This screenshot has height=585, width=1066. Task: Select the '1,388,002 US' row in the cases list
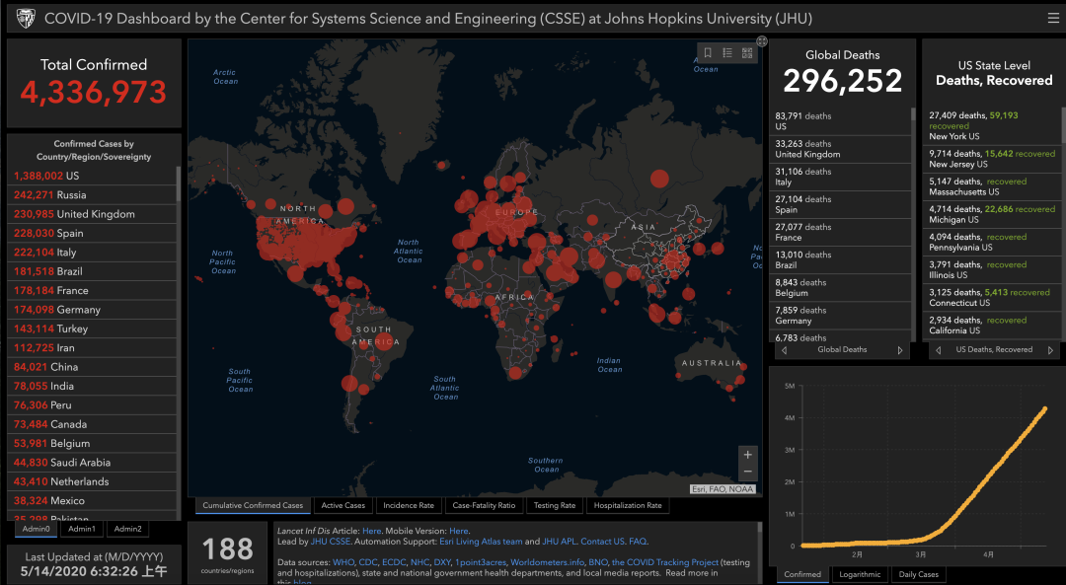coord(92,176)
